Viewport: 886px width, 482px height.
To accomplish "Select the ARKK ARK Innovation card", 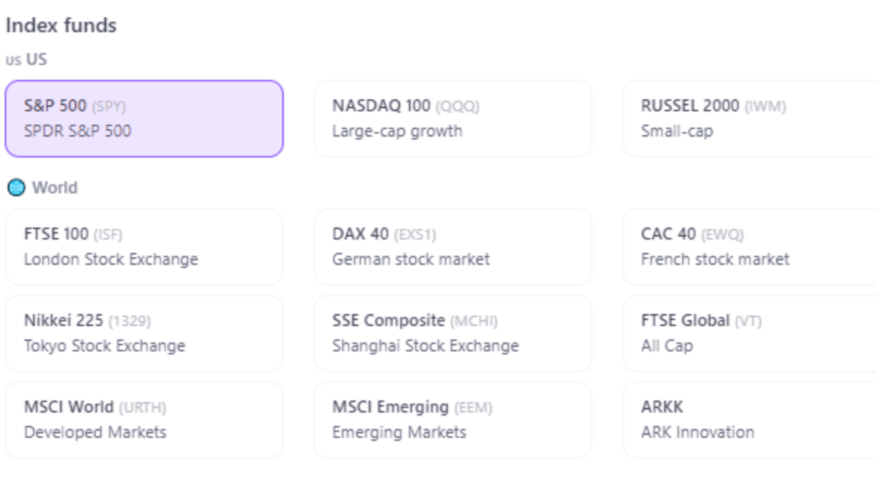I will pos(754,420).
